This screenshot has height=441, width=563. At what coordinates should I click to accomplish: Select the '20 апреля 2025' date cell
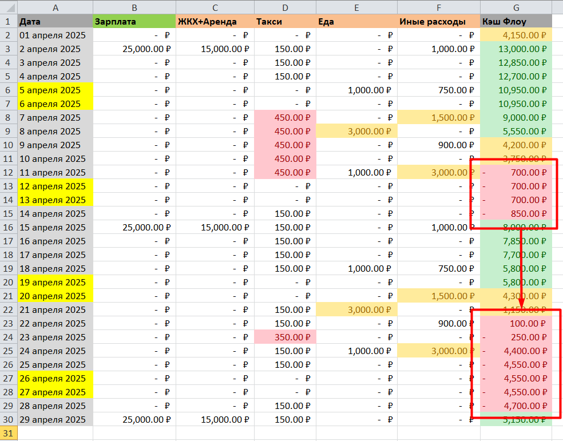pos(55,296)
